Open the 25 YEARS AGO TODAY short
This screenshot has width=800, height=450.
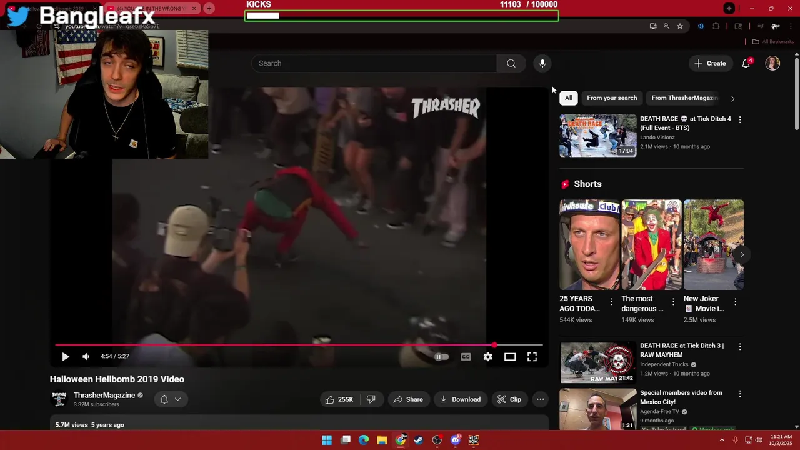click(589, 245)
